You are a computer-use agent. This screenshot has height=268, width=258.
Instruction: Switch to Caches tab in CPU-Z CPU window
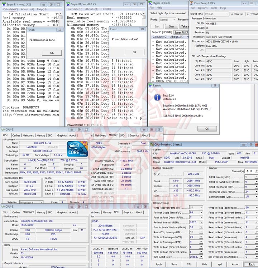point(16,135)
